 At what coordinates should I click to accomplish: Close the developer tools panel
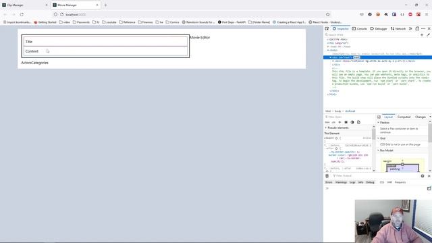point(429,28)
